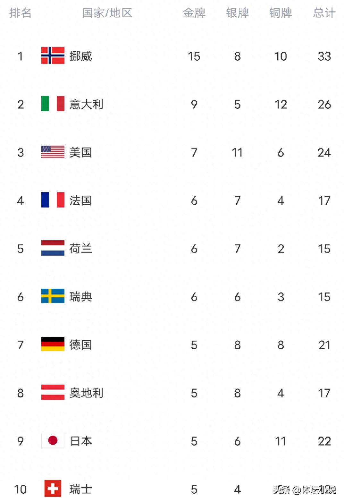344x502 pixels.
Task: Click the United States flag icon
Action: [53, 152]
